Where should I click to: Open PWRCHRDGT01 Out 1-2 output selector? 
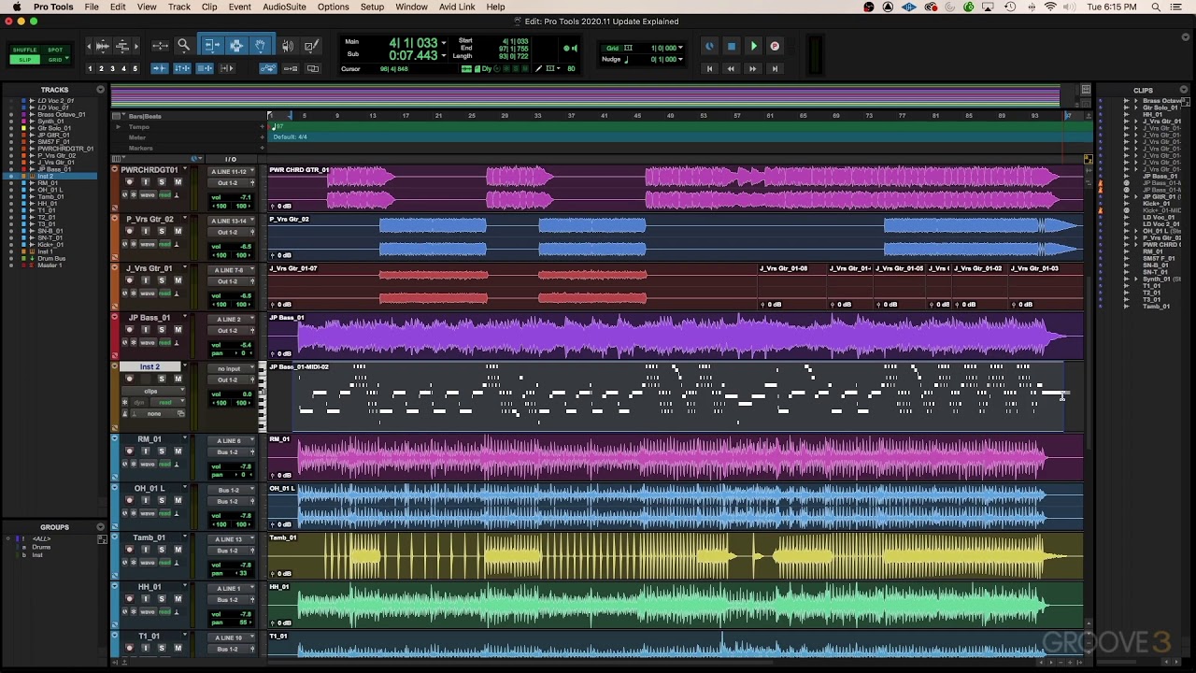click(x=228, y=183)
